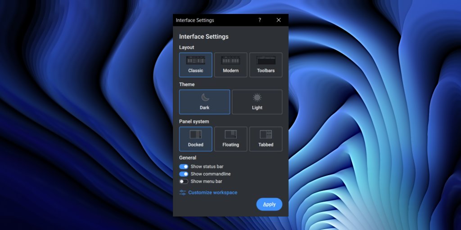
Task: Click the sliders icon beside Customize workspace
Action: 183,193
